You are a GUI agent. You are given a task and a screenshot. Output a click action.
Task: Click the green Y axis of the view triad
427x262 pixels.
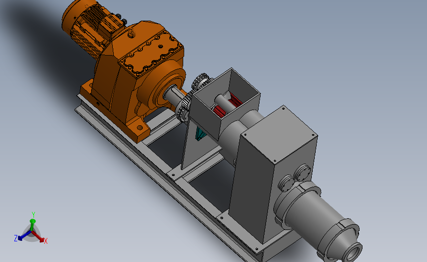point(33,221)
